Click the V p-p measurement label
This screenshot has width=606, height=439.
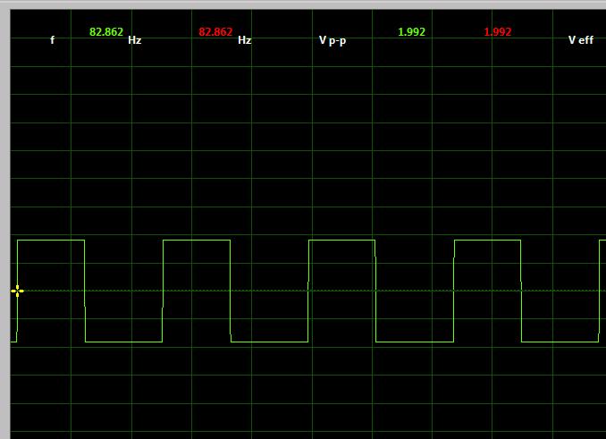tap(332, 40)
